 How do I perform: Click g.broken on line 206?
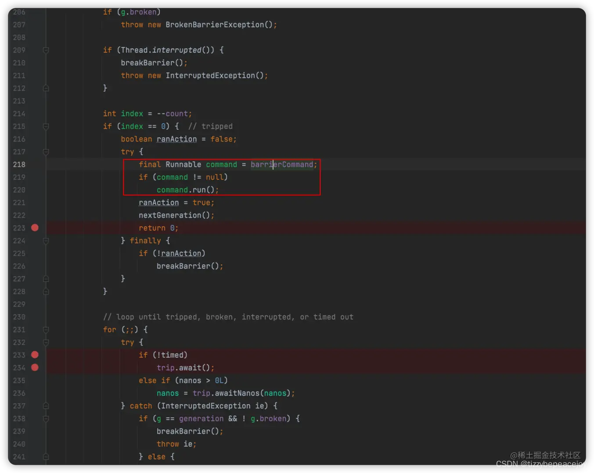tap(139, 12)
